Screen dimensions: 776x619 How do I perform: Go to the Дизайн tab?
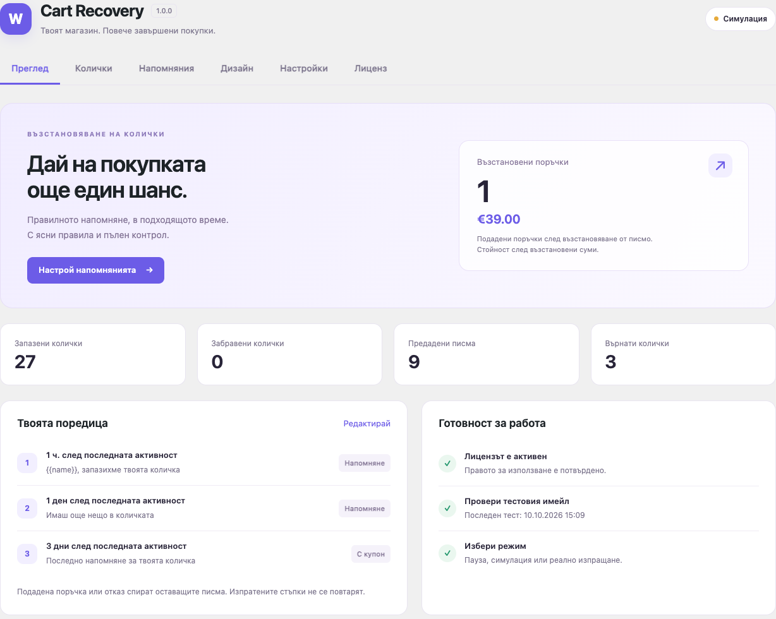(x=237, y=68)
